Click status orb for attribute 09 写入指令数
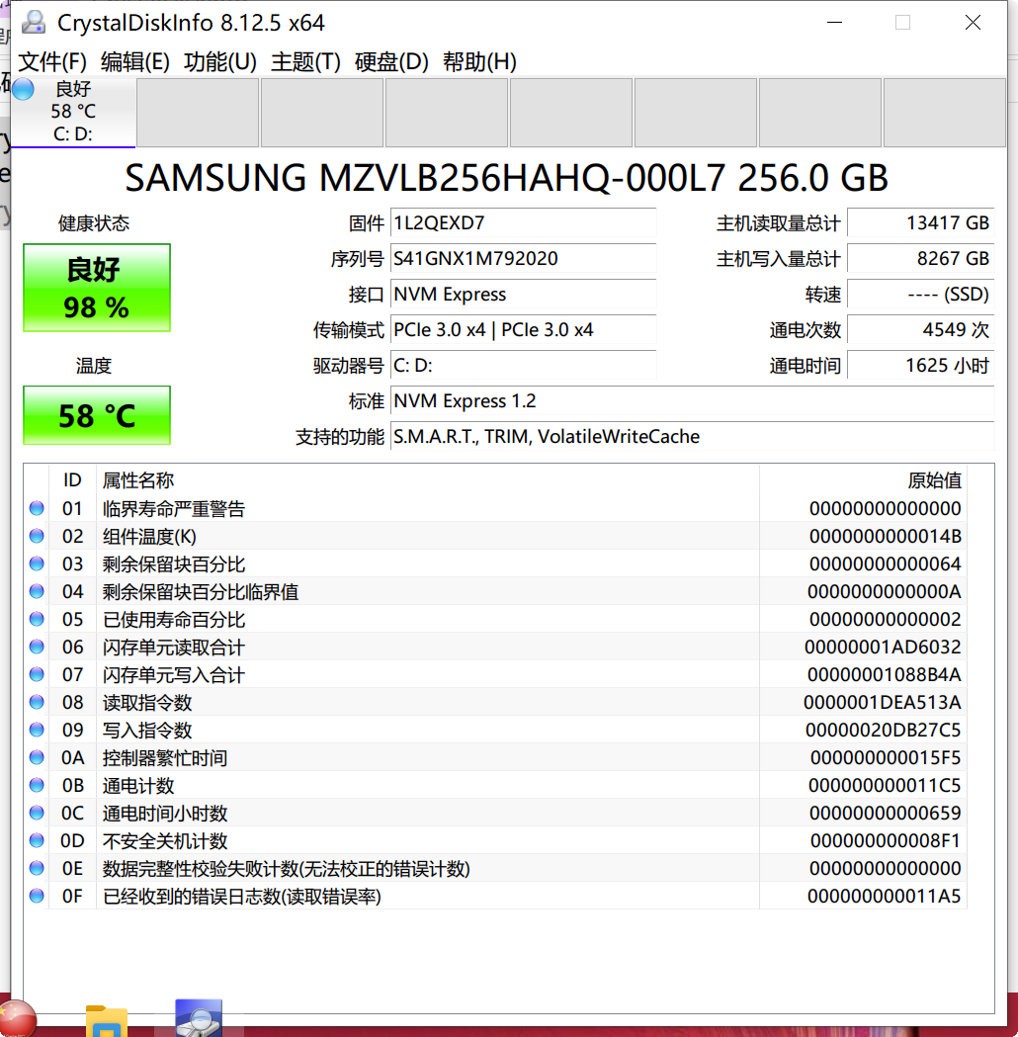 pos(37,730)
